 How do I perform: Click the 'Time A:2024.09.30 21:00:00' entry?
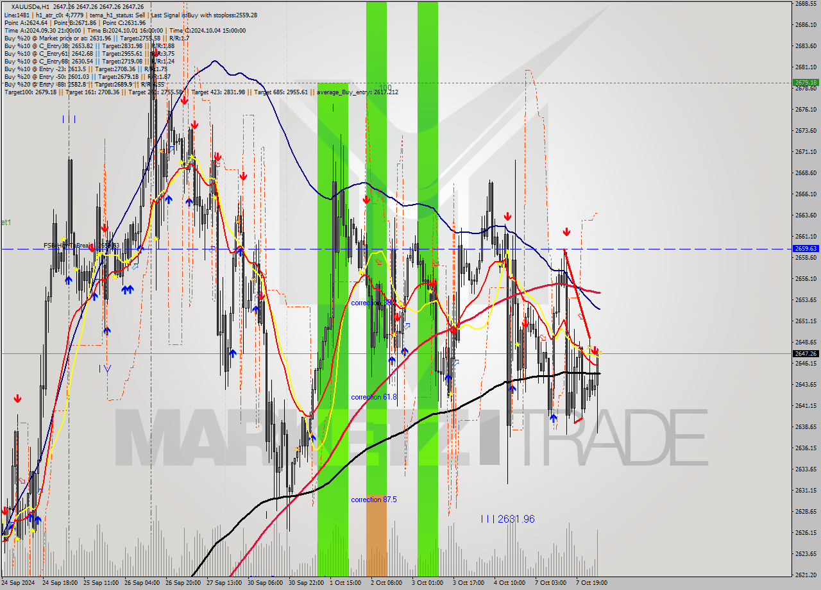point(42,30)
